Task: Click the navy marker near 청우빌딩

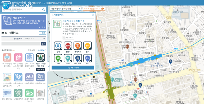Action: click(170, 61)
